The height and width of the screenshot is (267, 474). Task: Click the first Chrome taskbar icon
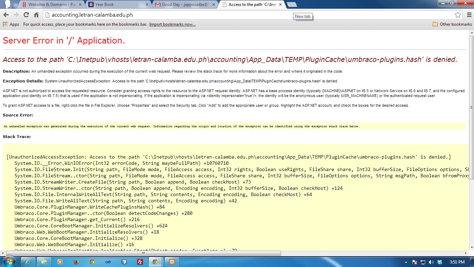pos(92,262)
